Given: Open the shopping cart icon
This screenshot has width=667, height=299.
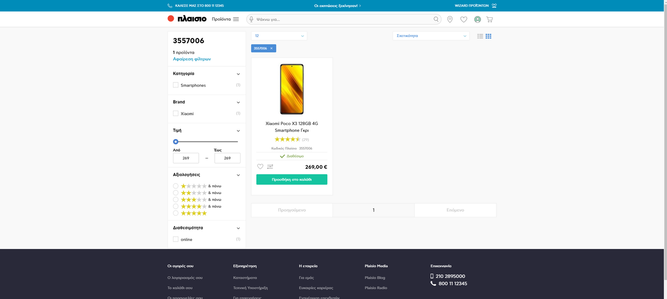Looking at the screenshot, I should tap(489, 19).
